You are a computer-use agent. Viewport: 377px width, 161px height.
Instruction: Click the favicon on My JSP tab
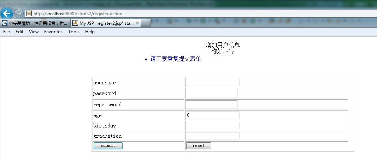coord(75,23)
